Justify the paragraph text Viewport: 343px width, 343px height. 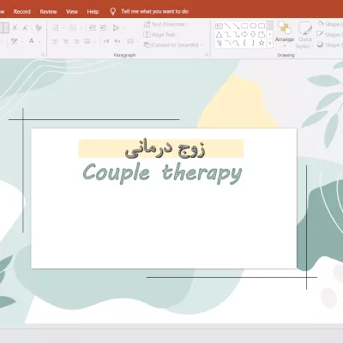(x=87, y=42)
